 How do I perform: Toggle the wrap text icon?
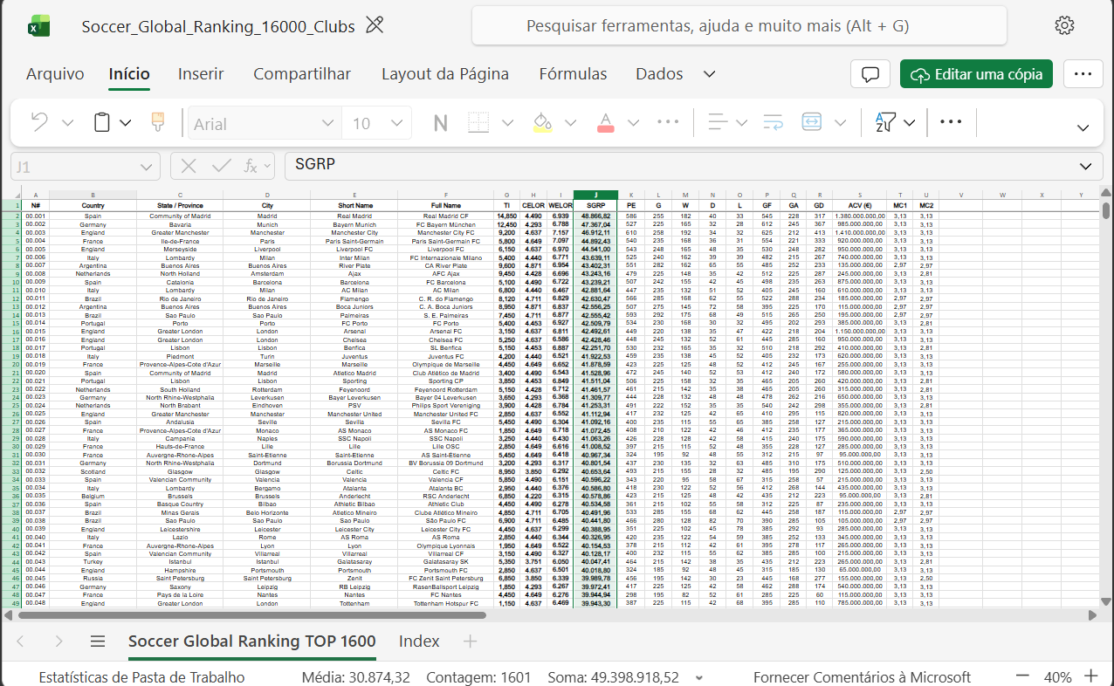pyautogui.click(x=773, y=122)
